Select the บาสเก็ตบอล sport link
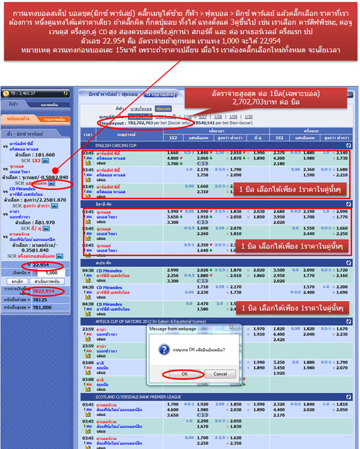The image size is (360, 449). (x=141, y=109)
